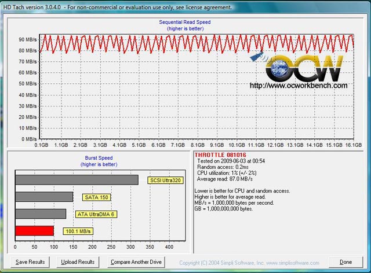Click the SATA 150 yellow label

97,197
